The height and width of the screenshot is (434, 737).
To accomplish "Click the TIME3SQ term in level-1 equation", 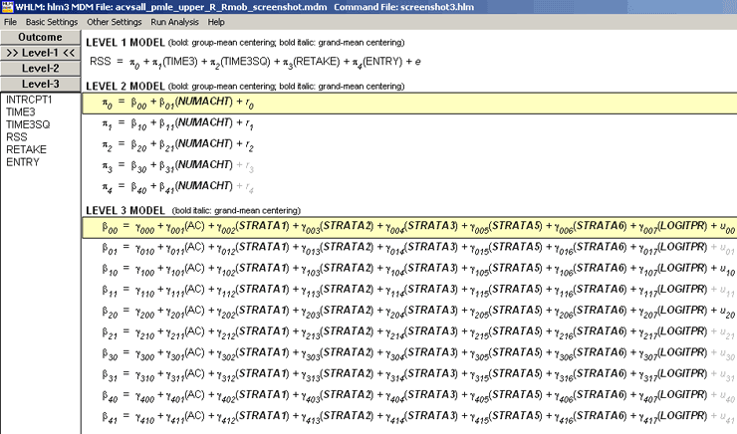I will (x=245, y=62).
